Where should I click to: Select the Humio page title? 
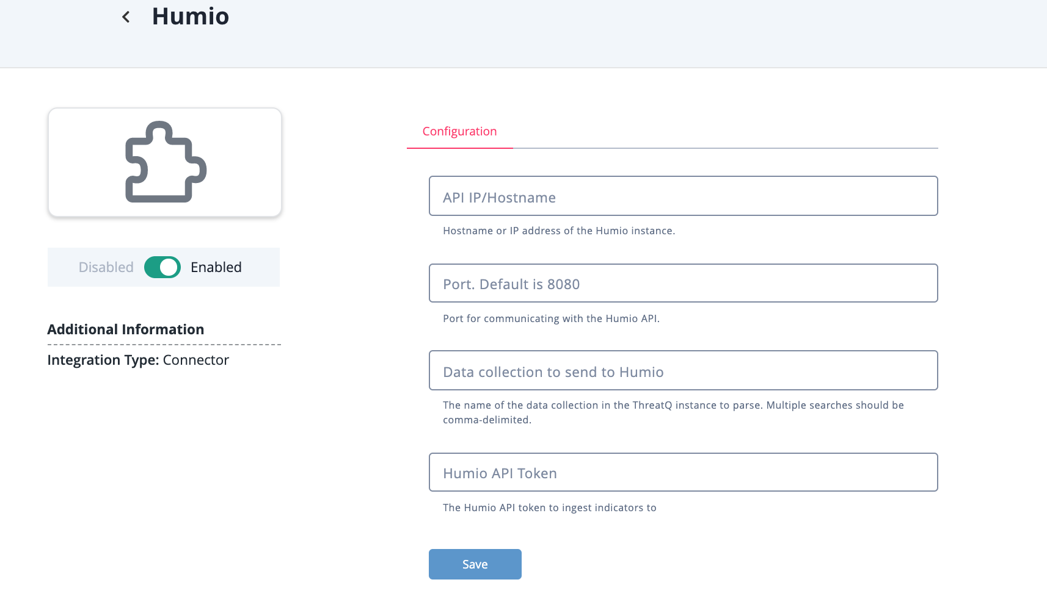[191, 16]
